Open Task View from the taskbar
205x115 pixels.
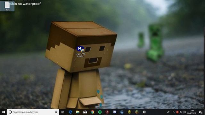pos(63,112)
